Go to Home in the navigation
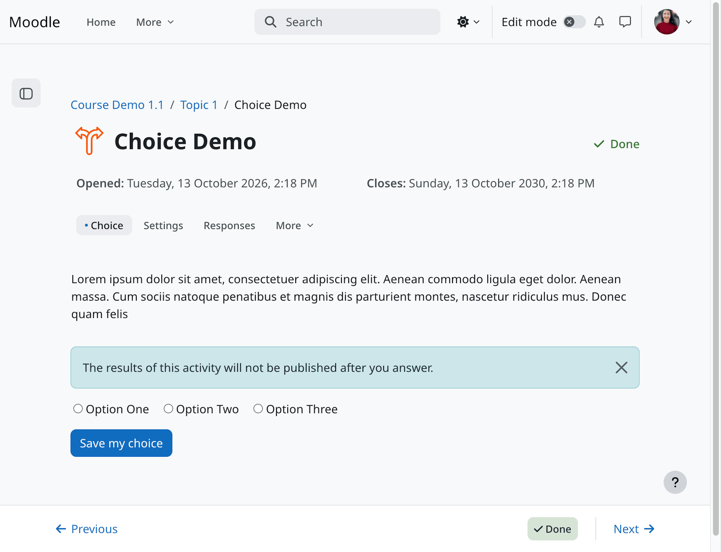The width and height of the screenshot is (721, 552). coord(101,22)
